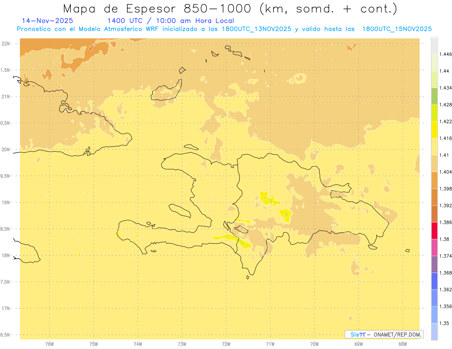Click the '1.434' colorbar value
This screenshot has width=452, height=349.
445,88
